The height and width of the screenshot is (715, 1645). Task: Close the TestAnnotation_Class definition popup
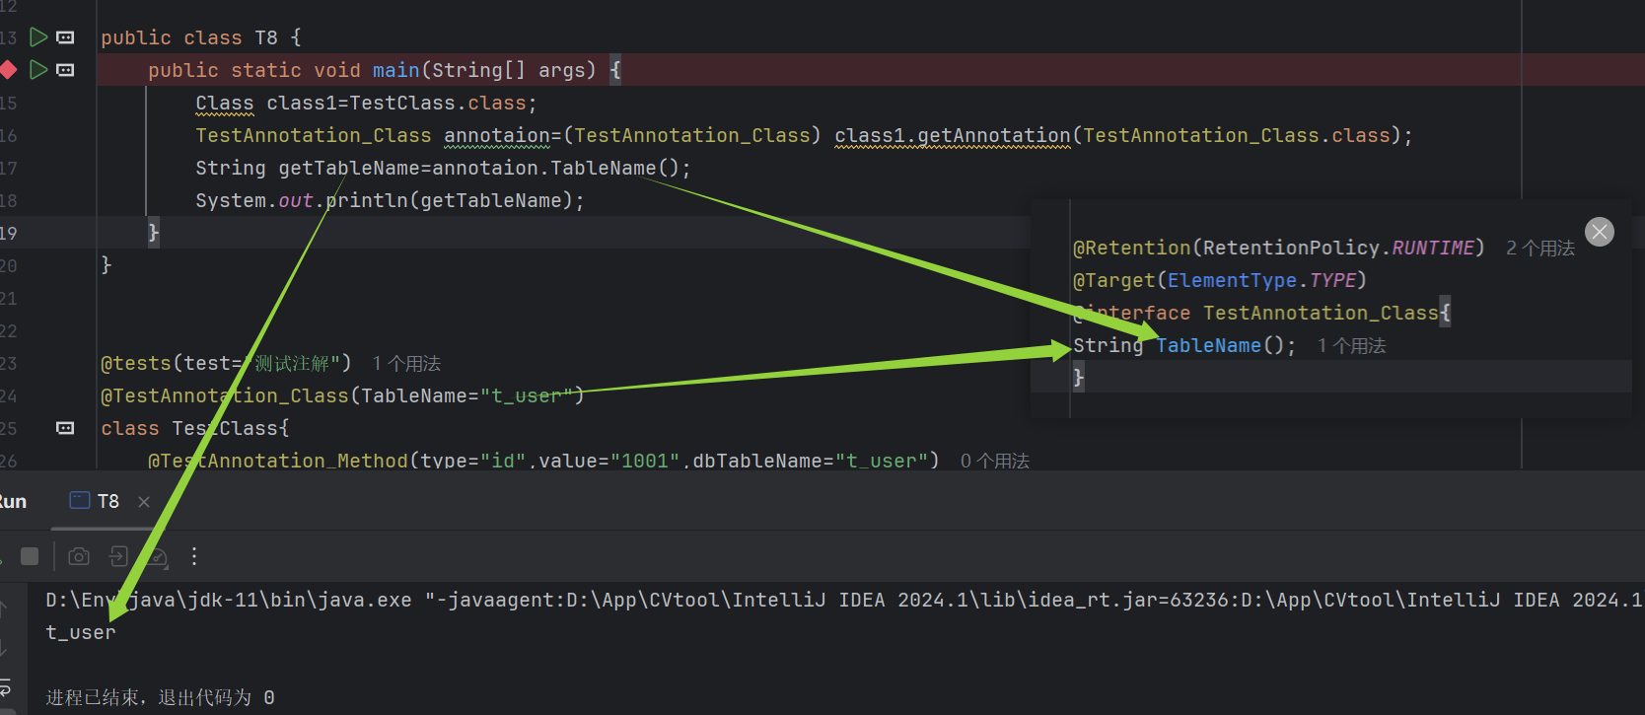coord(1600,232)
